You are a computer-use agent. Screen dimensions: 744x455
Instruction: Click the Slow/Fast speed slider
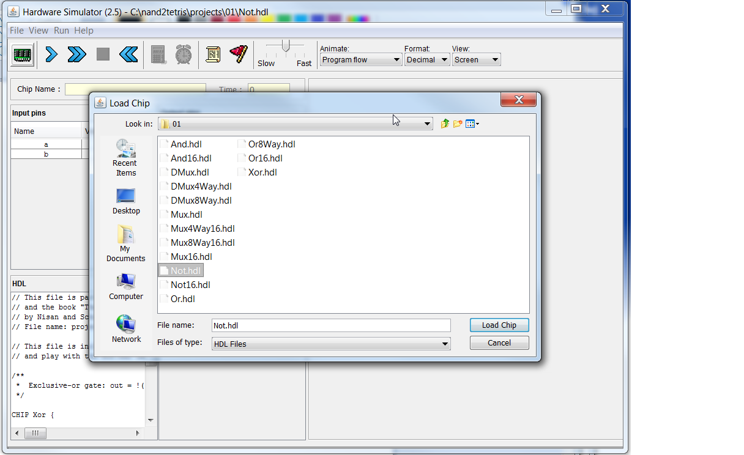[285, 46]
